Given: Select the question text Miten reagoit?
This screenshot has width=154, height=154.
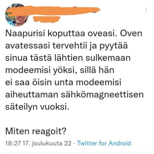Looking at the screenshot, I should click(x=36, y=131).
